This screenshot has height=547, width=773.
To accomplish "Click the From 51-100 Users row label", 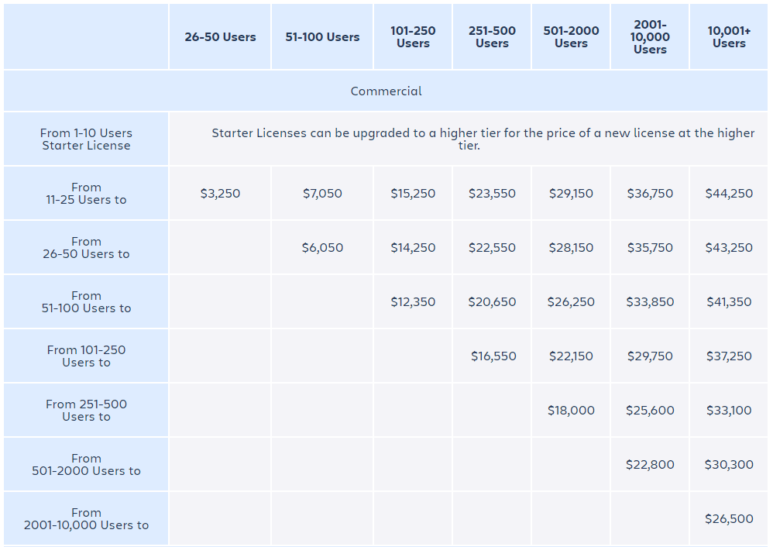I will click(x=86, y=302).
